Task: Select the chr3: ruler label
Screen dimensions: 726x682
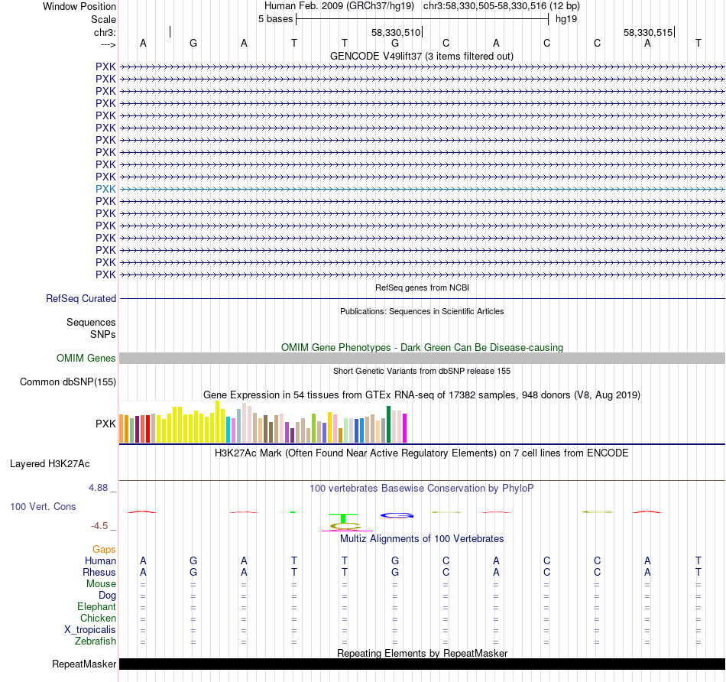Action: tap(105, 32)
